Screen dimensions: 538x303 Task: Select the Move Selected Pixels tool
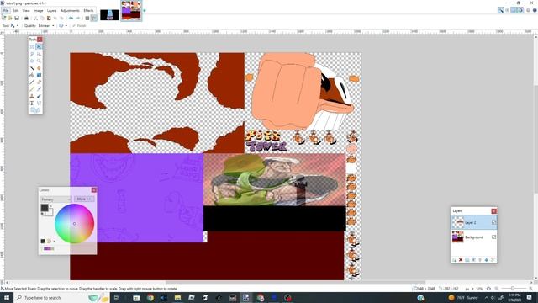coord(39,47)
